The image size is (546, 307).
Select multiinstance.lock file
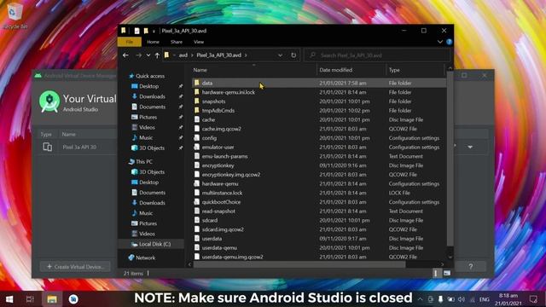222,193
